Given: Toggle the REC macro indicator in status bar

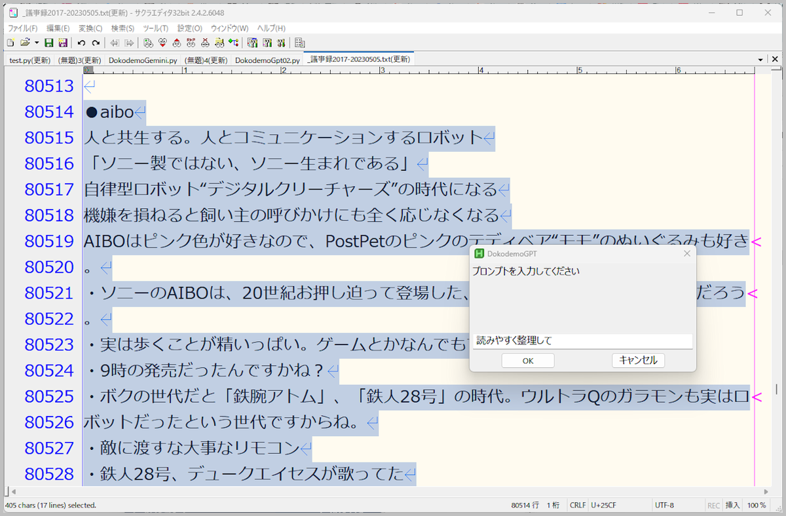Looking at the screenshot, I should (x=713, y=506).
